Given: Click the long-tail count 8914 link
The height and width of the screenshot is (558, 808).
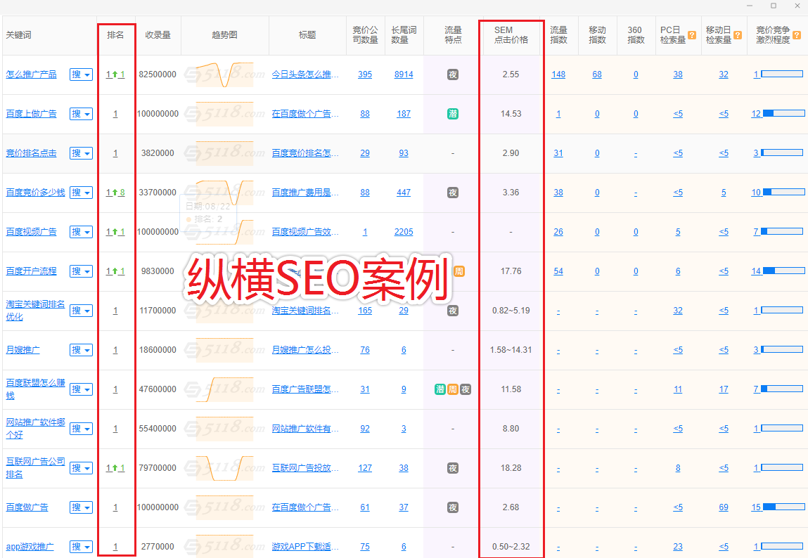Looking at the screenshot, I should (x=404, y=74).
